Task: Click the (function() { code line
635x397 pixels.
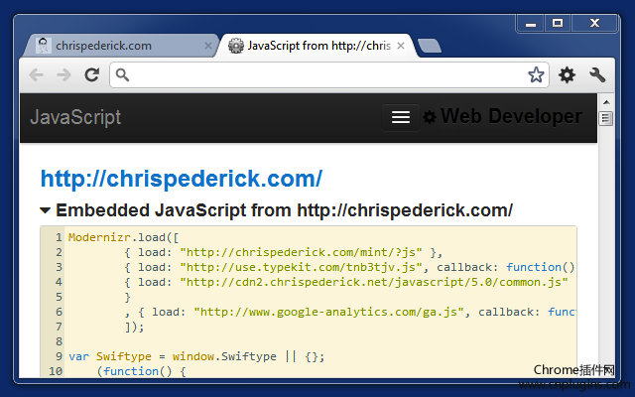Action: pos(141,371)
